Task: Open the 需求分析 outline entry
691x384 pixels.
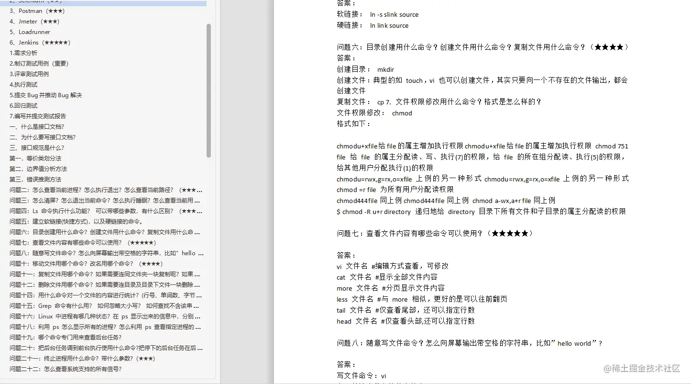Action: pos(24,53)
